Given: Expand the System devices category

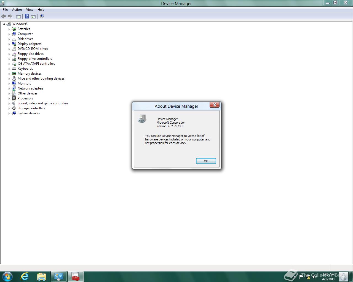Looking at the screenshot, I should tap(9, 113).
